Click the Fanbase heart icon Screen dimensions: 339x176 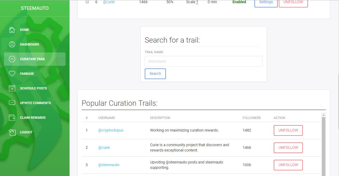click(x=12, y=74)
